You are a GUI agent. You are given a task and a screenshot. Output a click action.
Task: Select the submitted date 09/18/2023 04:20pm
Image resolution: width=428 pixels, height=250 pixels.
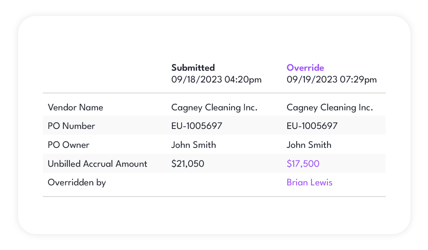click(x=216, y=79)
